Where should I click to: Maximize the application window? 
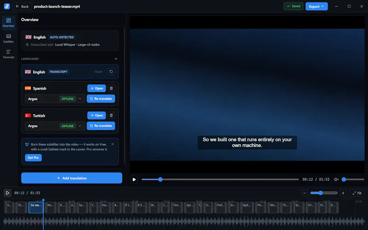(x=349, y=6)
